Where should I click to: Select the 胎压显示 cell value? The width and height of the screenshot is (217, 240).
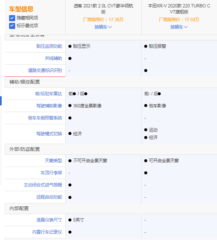tap(82, 46)
